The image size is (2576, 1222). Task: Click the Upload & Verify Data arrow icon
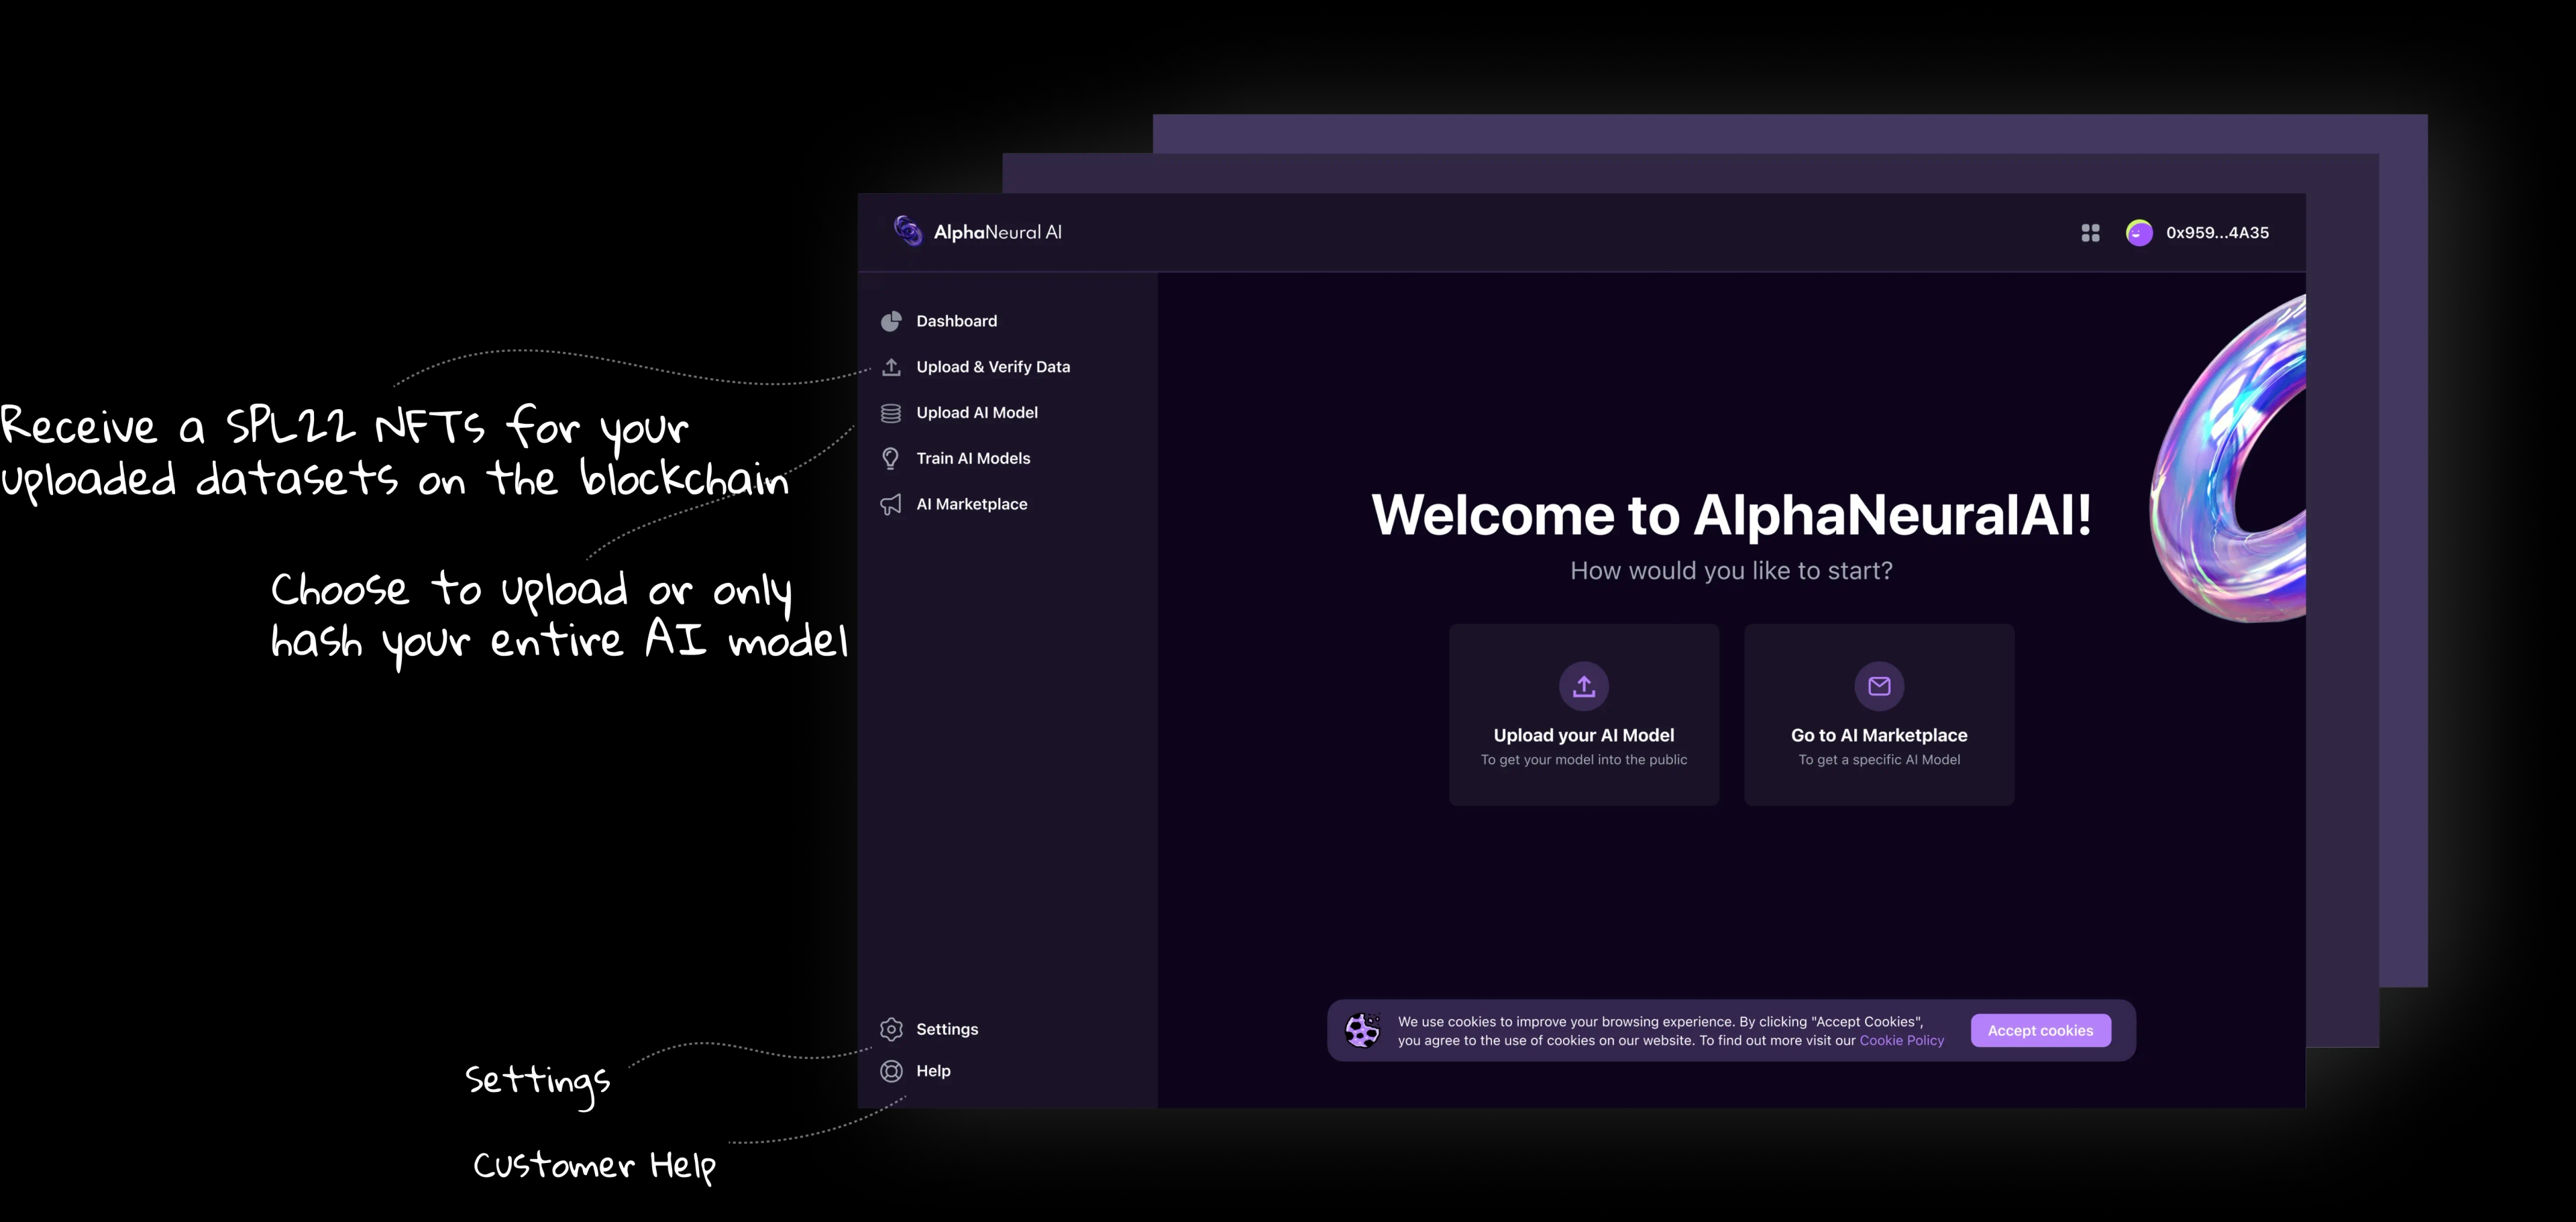[891, 367]
